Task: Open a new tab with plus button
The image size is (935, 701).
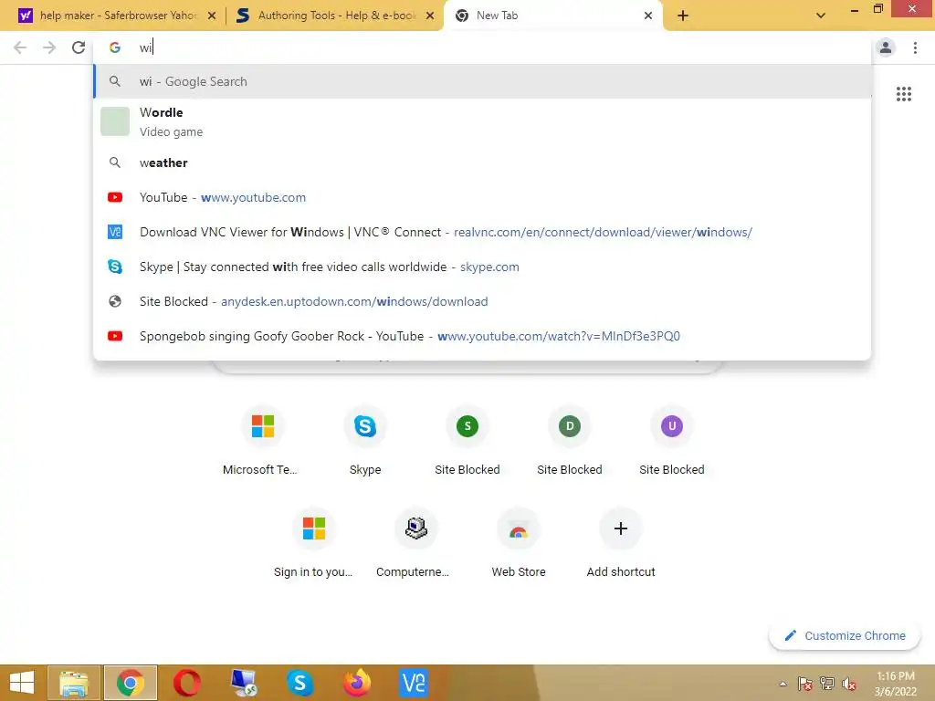Action: point(683,16)
